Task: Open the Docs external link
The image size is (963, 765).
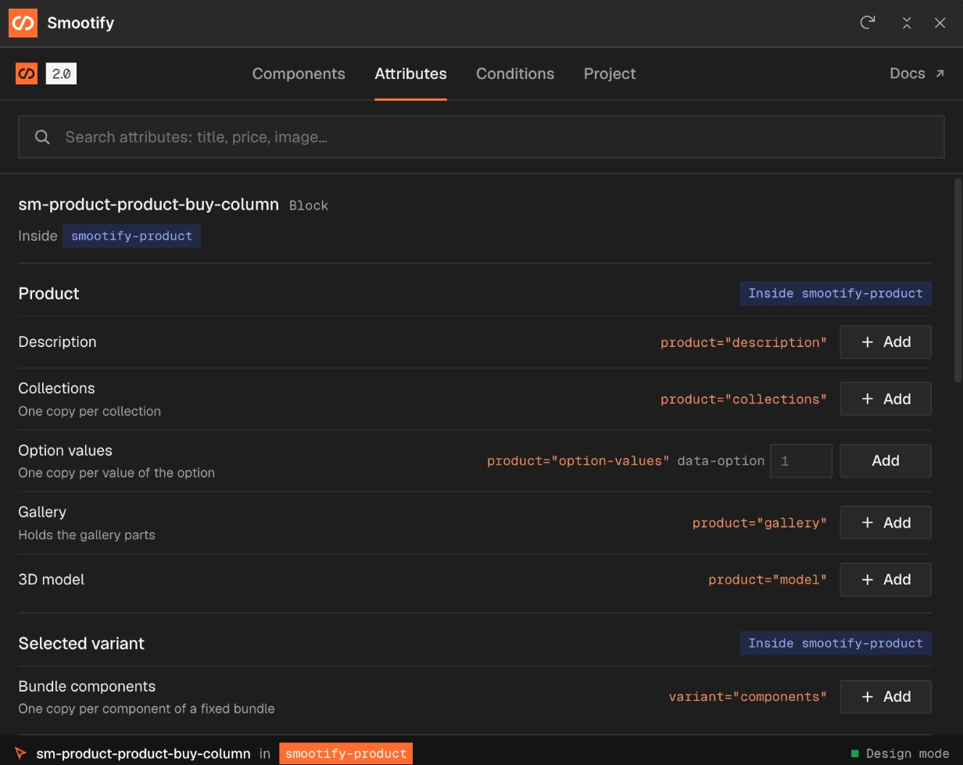Action: point(918,73)
